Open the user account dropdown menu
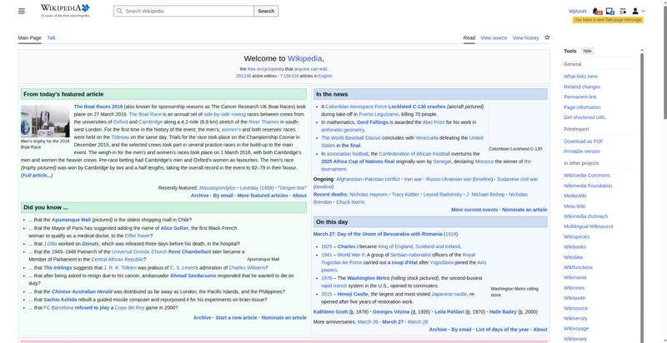 click(638, 11)
